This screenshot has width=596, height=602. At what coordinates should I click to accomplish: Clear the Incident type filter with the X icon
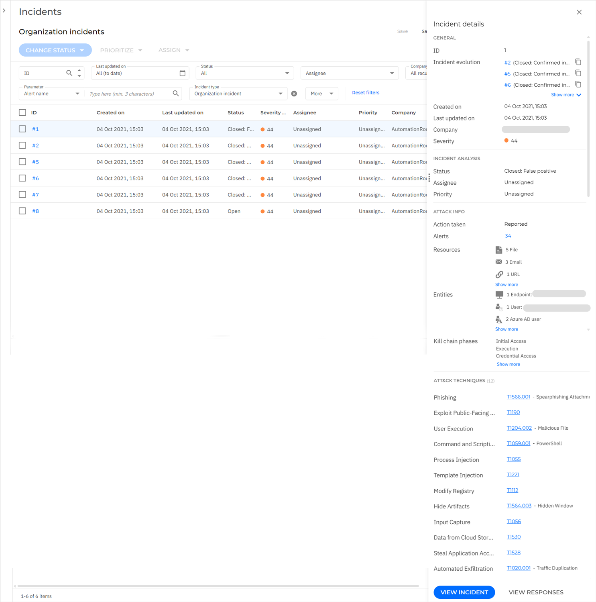click(x=294, y=93)
